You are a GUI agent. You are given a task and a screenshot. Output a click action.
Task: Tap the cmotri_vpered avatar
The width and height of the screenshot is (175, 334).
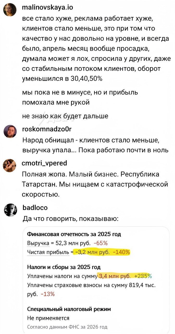click(10, 165)
